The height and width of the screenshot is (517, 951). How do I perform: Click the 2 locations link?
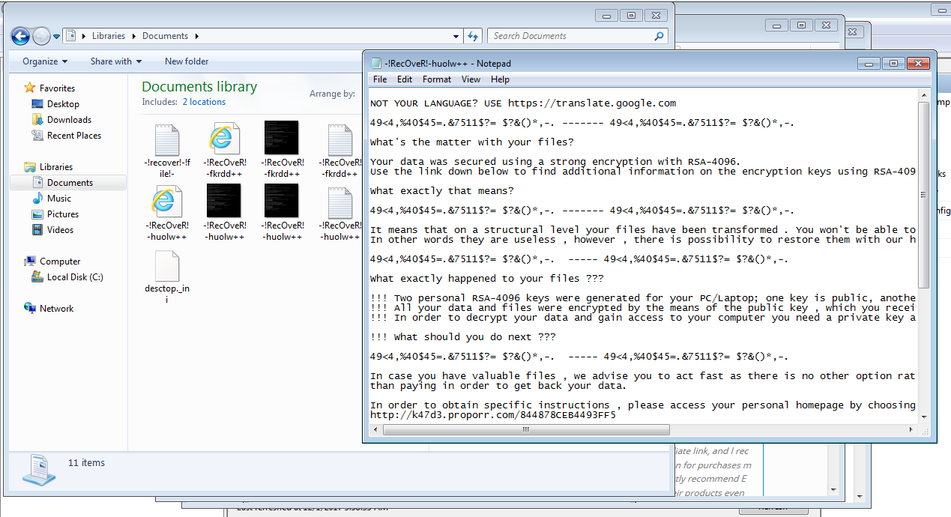[204, 102]
